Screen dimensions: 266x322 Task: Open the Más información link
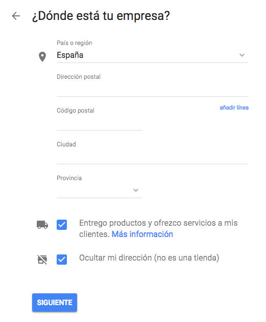[x=142, y=234]
